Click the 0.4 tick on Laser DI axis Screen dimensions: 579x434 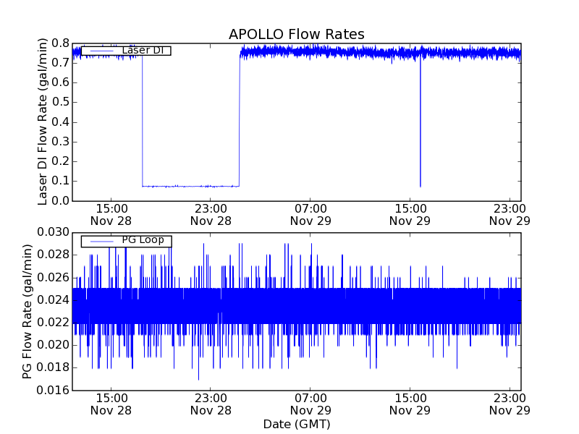(x=61, y=122)
